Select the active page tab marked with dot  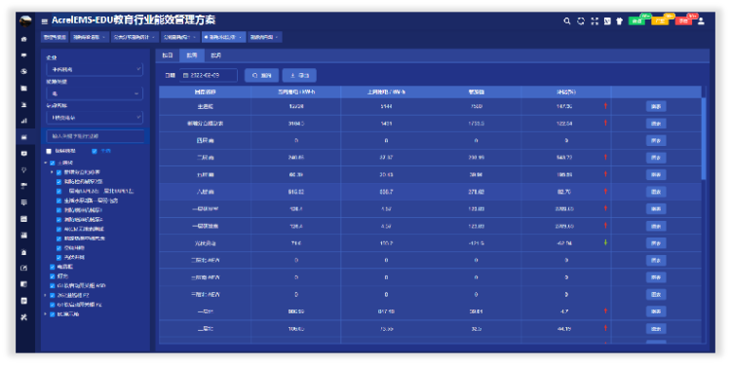pyautogui.click(x=223, y=37)
